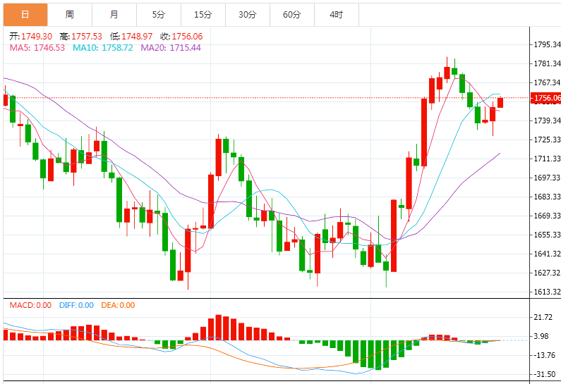The height and width of the screenshot is (384, 561).
Task: Click the 开 opening price 1749.30
Action: pyautogui.click(x=29, y=37)
